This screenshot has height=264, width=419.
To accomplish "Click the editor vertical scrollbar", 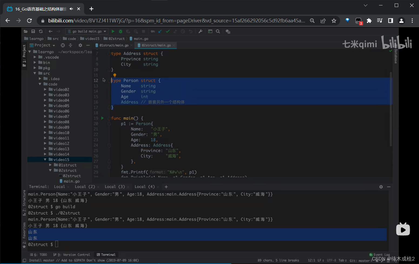I will pyautogui.click(x=391, y=109).
